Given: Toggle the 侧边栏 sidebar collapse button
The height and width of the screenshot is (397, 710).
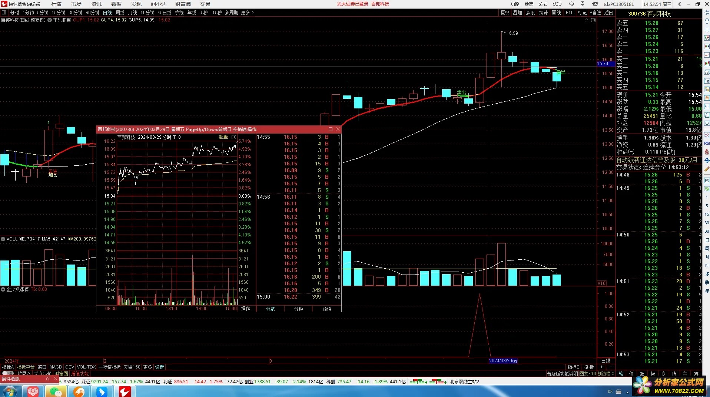Looking at the screenshot, I should [606, 374].
